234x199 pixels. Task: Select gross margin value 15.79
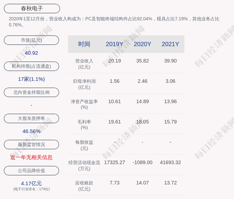(x=170, y=122)
